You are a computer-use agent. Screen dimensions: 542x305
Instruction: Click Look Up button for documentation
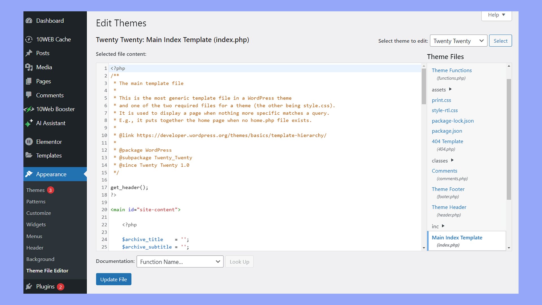click(x=239, y=262)
